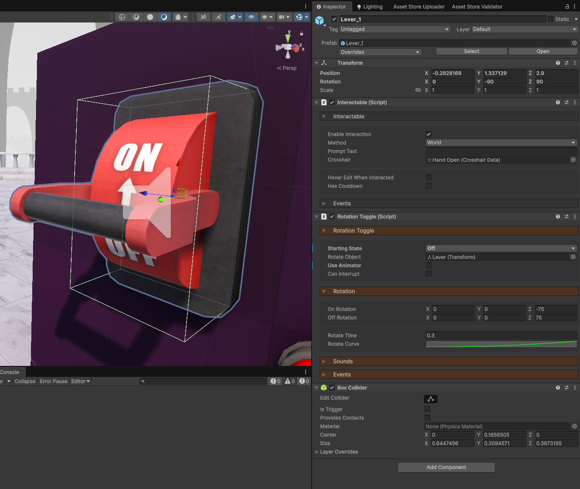
Task: Open the Starting State dropdown
Action: coord(501,248)
